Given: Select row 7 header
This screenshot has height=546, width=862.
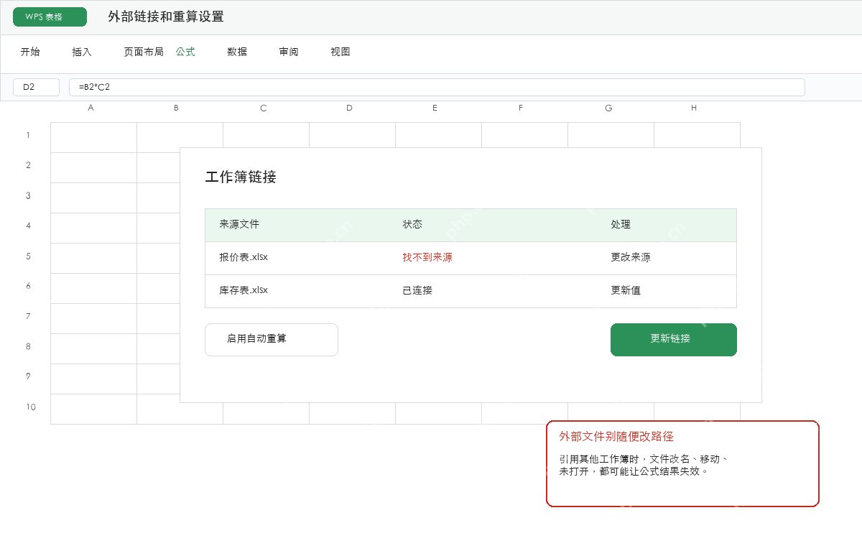Looking at the screenshot, I should (x=29, y=316).
